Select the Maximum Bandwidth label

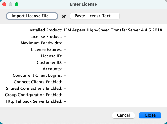(x=41, y=43)
